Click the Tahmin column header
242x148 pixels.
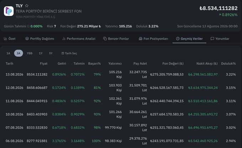[79, 64]
